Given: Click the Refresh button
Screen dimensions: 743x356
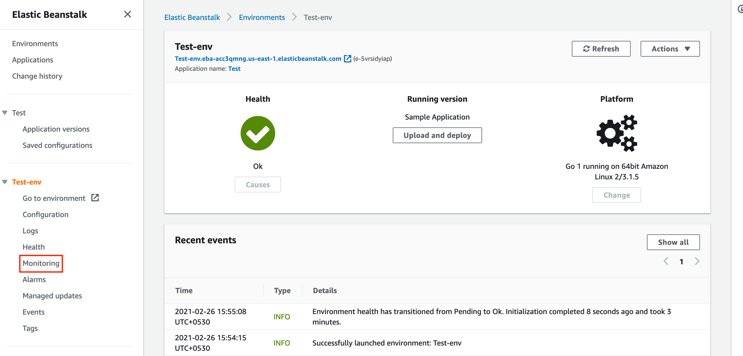Looking at the screenshot, I should point(601,49).
